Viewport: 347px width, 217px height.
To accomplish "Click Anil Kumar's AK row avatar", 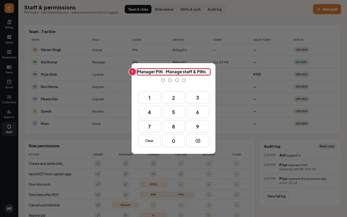I will 35,62.
